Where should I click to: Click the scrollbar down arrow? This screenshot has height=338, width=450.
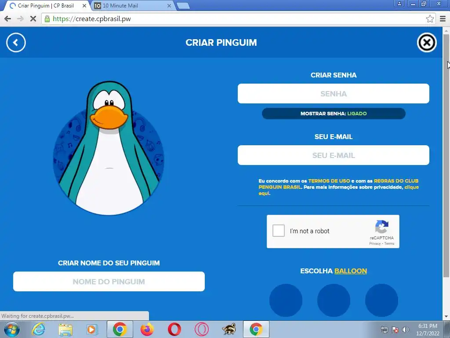(446, 317)
